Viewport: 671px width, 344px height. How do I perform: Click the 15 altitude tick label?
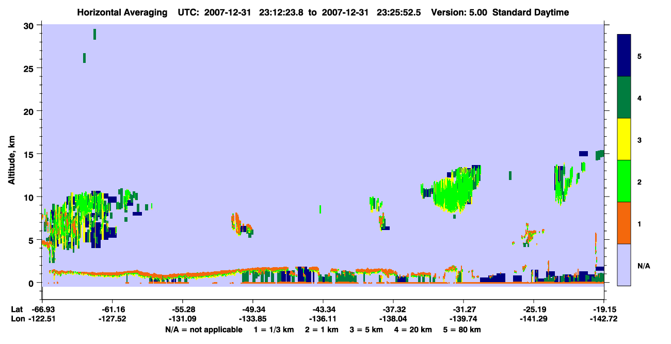point(30,154)
